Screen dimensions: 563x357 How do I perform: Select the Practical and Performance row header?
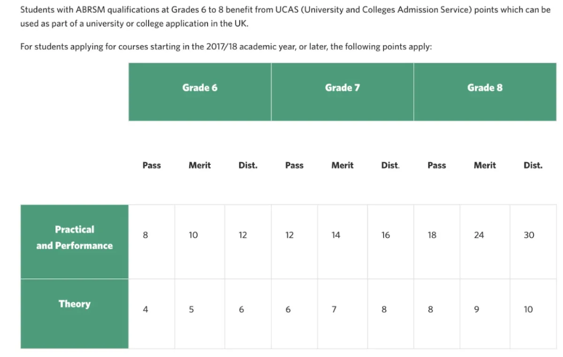[75, 242]
